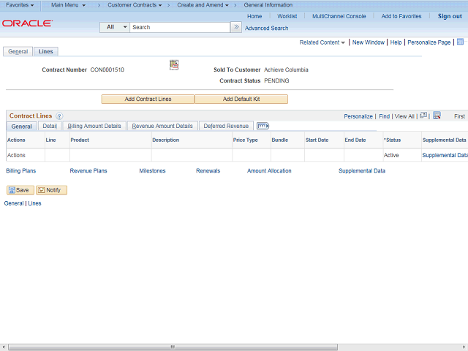Open the Worklist link
The image size is (468, 351).
(287, 16)
